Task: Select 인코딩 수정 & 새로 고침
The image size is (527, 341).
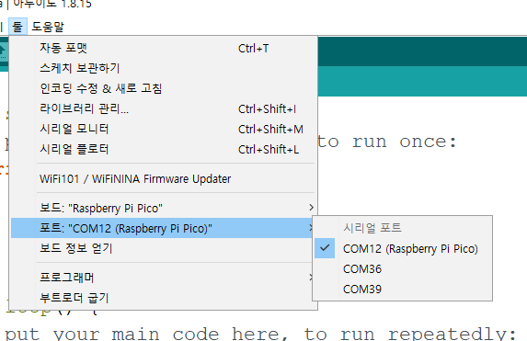Action: [164, 88]
